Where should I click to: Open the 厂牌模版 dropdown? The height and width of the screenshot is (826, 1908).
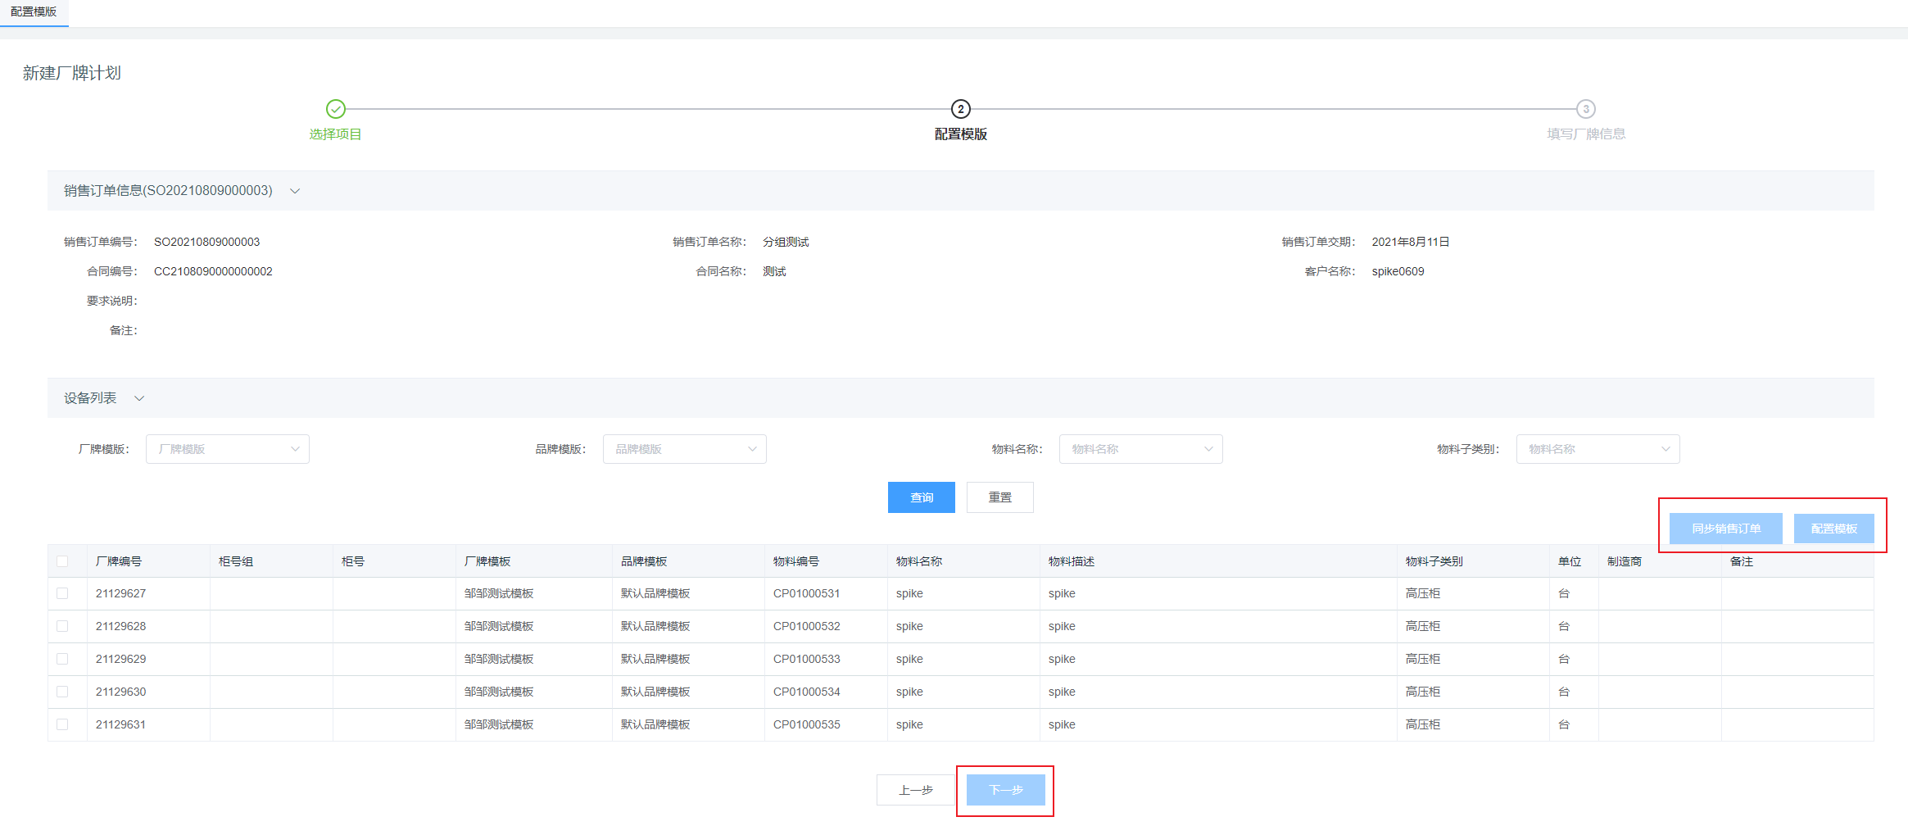click(227, 449)
